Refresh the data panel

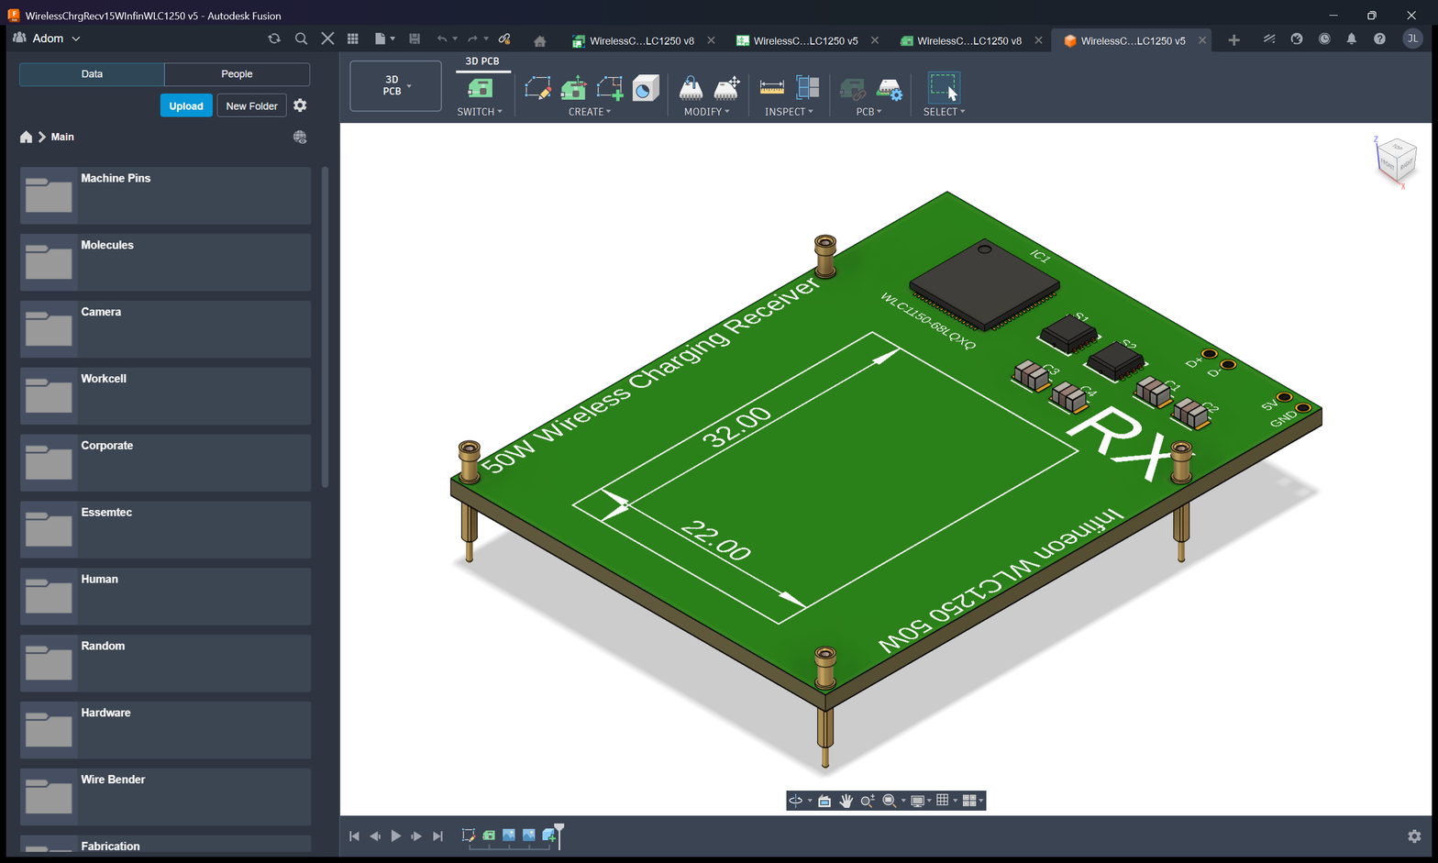click(274, 39)
